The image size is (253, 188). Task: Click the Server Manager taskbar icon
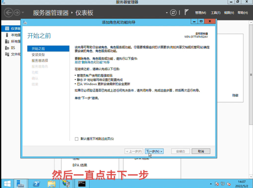coord(20,184)
